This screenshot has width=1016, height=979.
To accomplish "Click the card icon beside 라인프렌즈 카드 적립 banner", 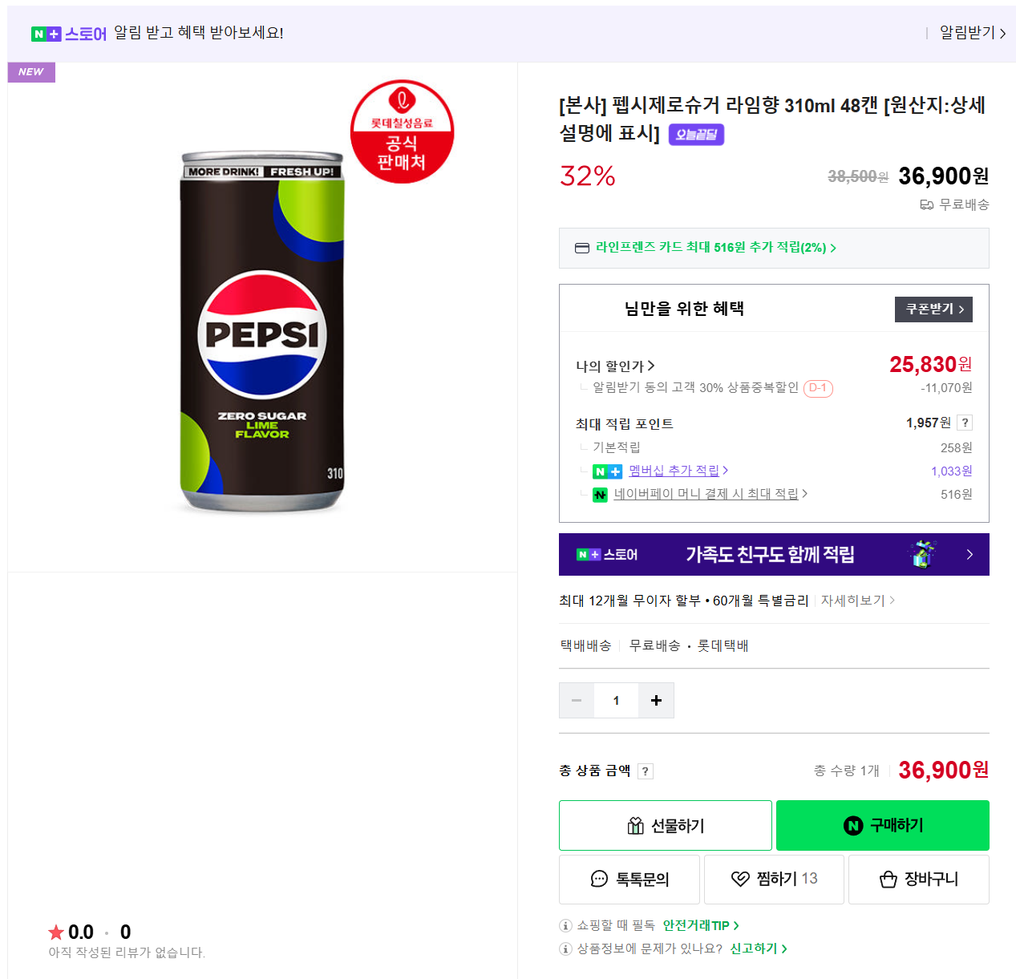I will pos(581,248).
